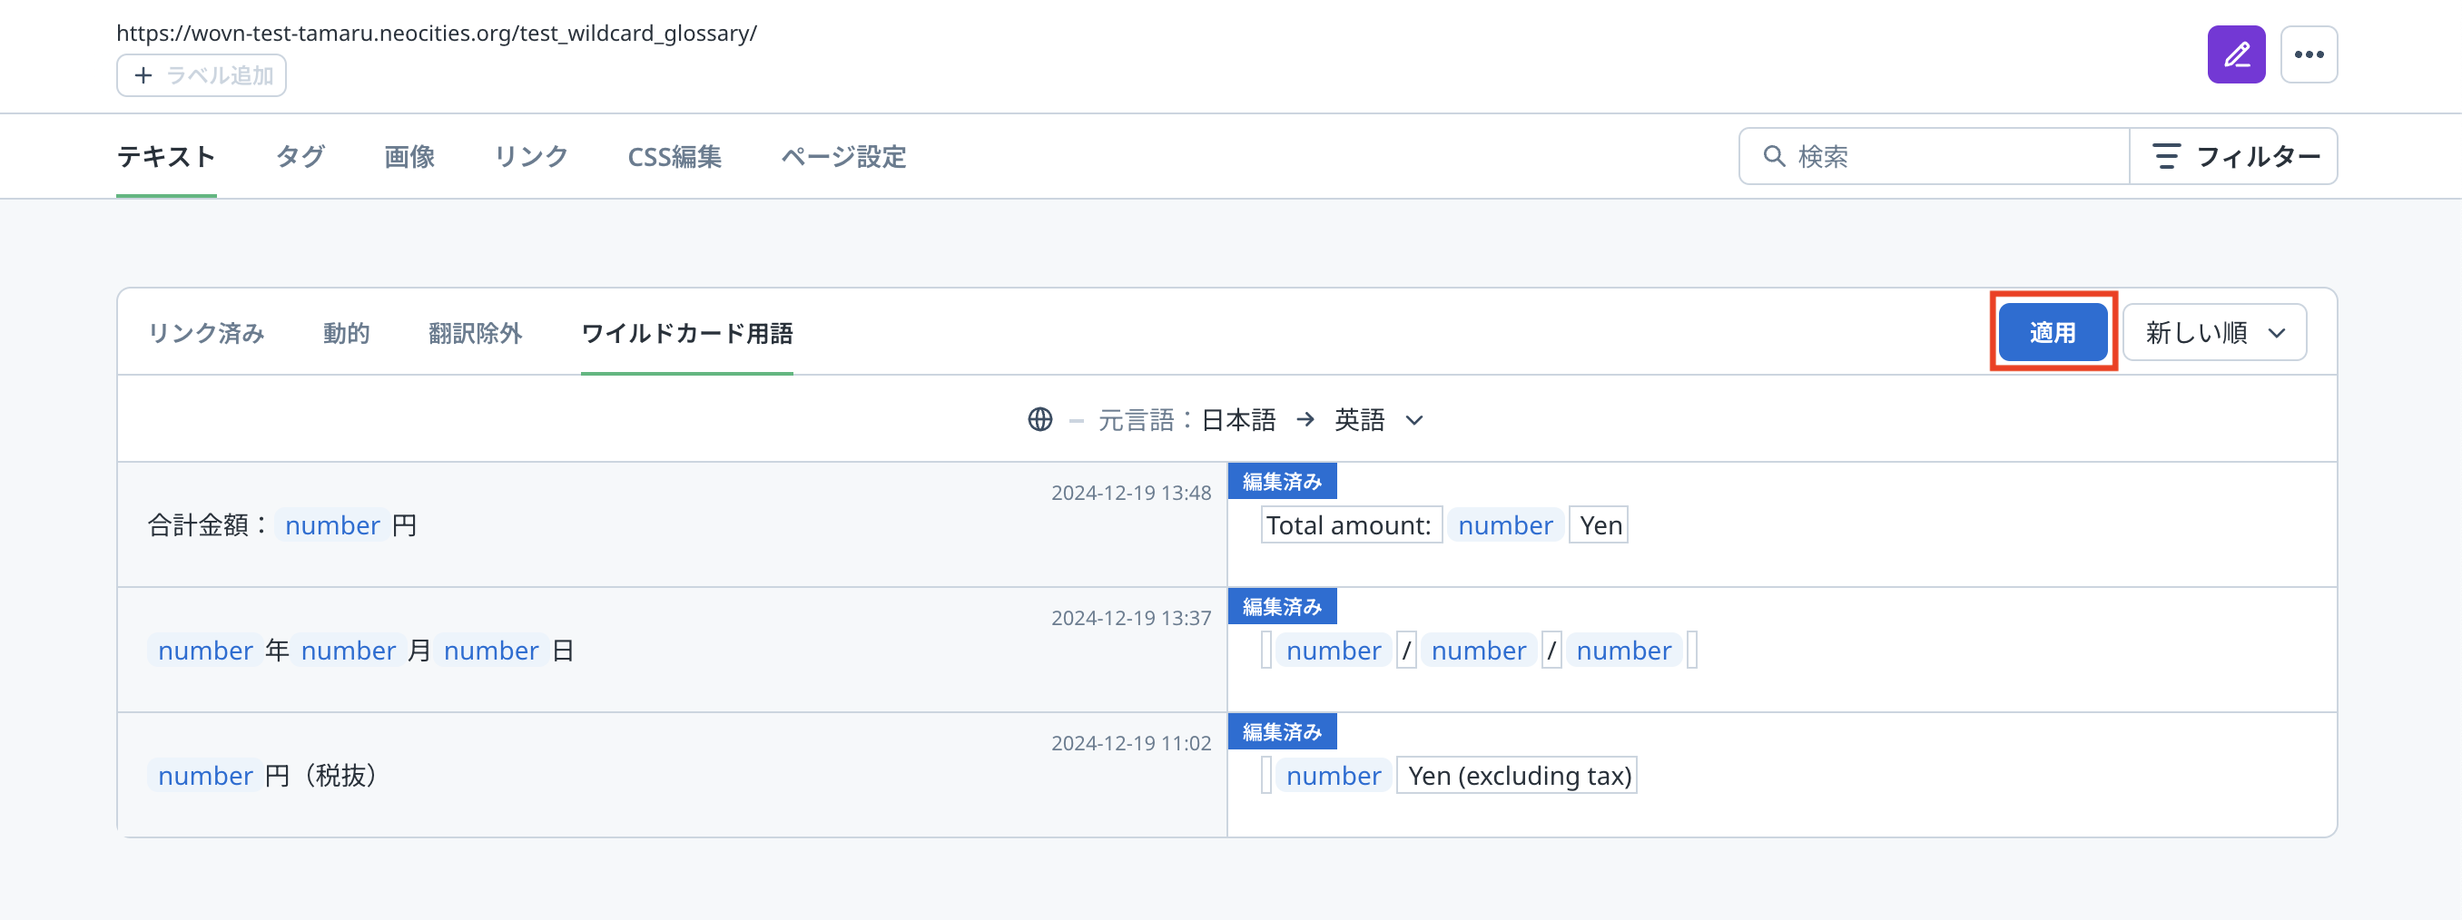Edit the 'Total amount:' translation text
This screenshot has width=2462, height=920.
1348,525
